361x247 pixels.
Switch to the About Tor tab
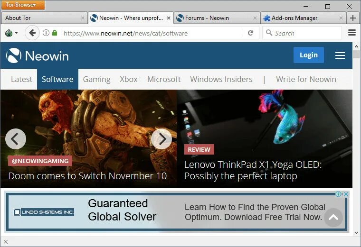coord(44,18)
